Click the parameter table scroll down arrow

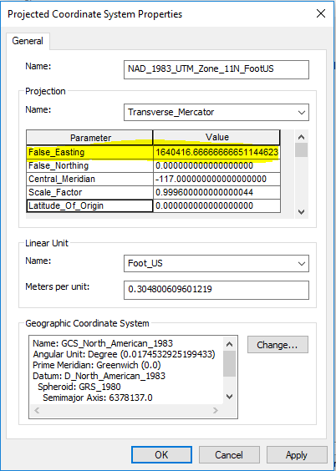301,212
